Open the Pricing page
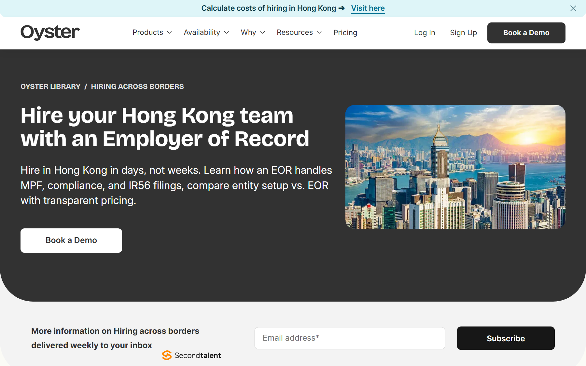The image size is (586, 366). [x=345, y=33]
